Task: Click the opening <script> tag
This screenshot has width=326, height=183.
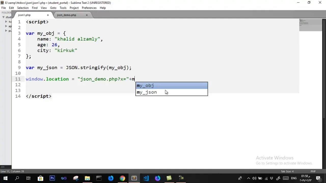Action: click(x=37, y=22)
